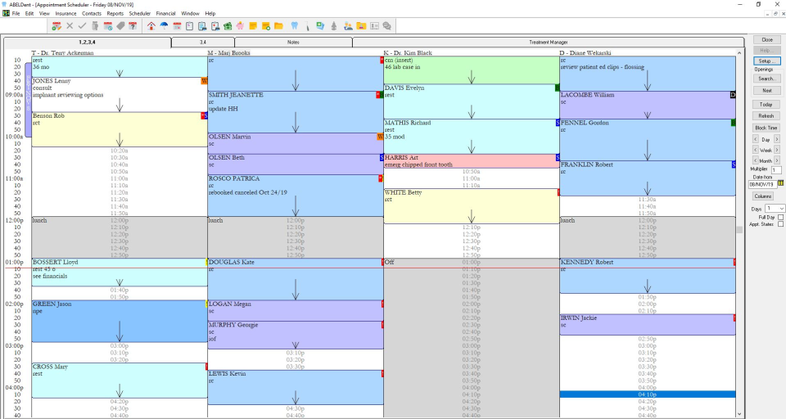Viewport: 786px width, 419px height.
Task: Open the Treatment Manager tab
Action: (549, 43)
